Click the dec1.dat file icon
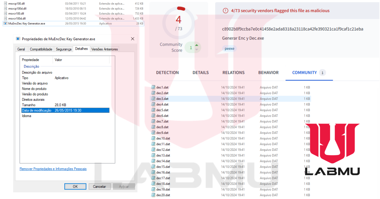The image size is (380, 199). coord(153,87)
